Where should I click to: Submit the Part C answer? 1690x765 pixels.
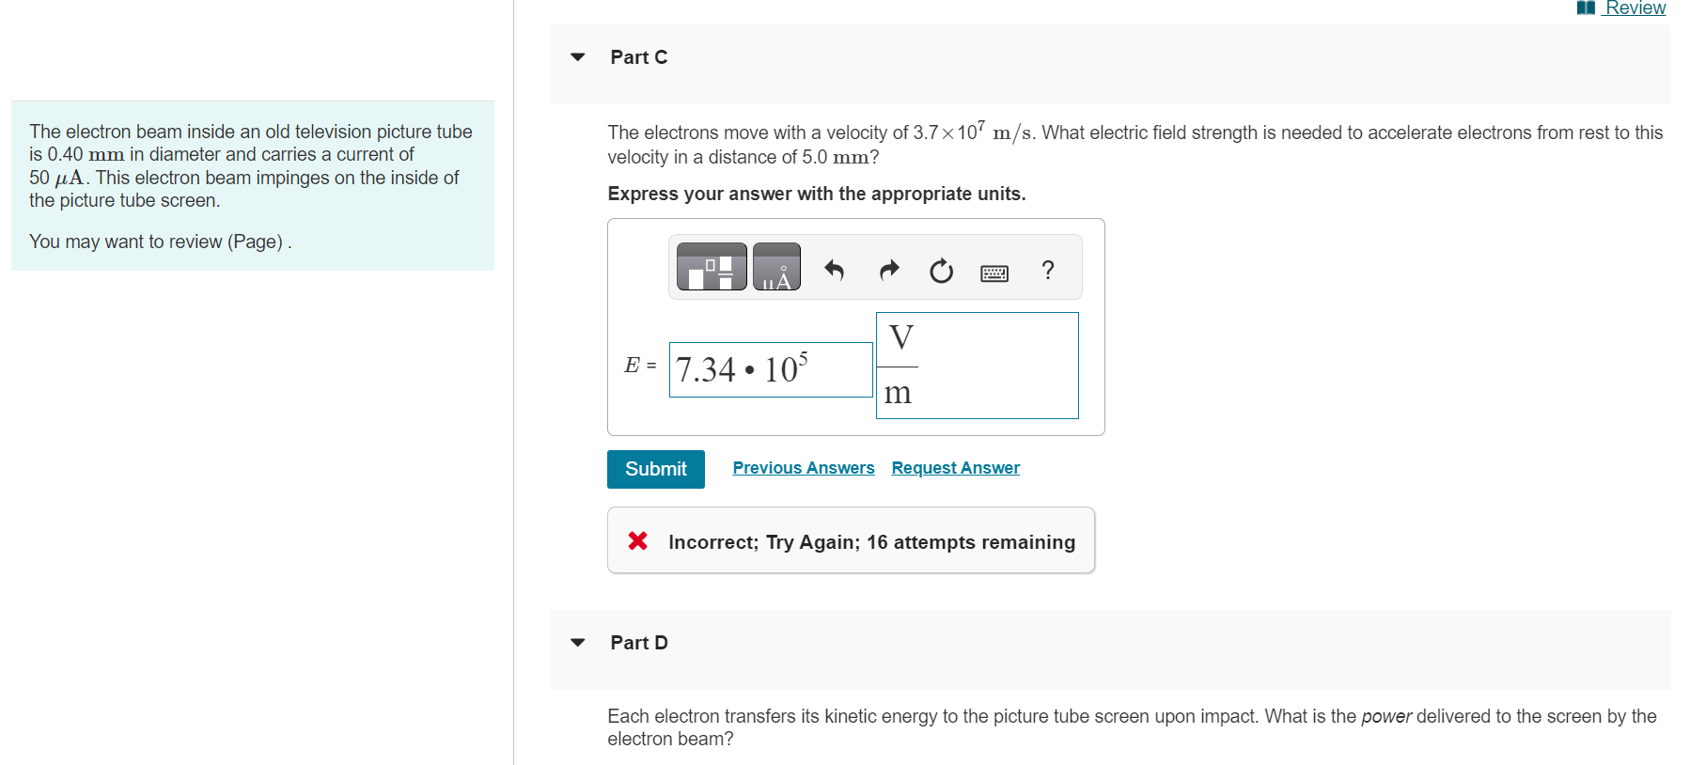(x=655, y=469)
